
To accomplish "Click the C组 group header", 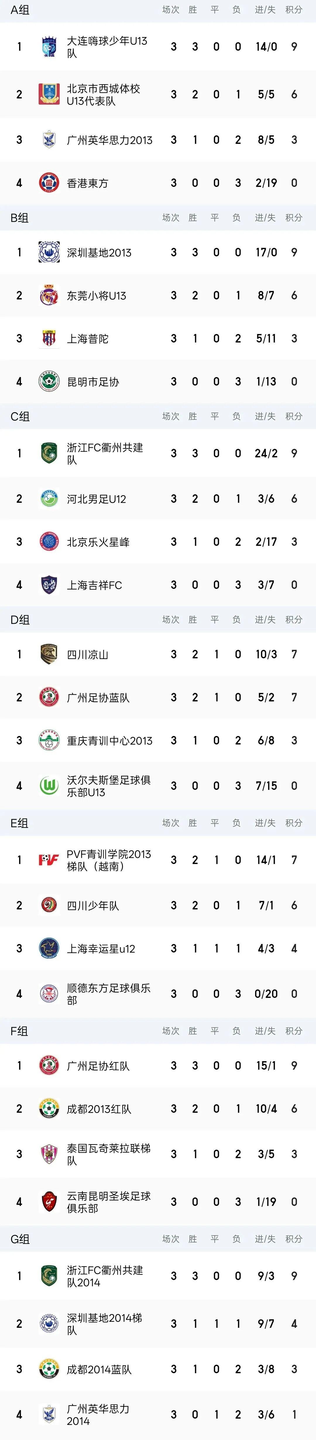I will tap(20, 416).
